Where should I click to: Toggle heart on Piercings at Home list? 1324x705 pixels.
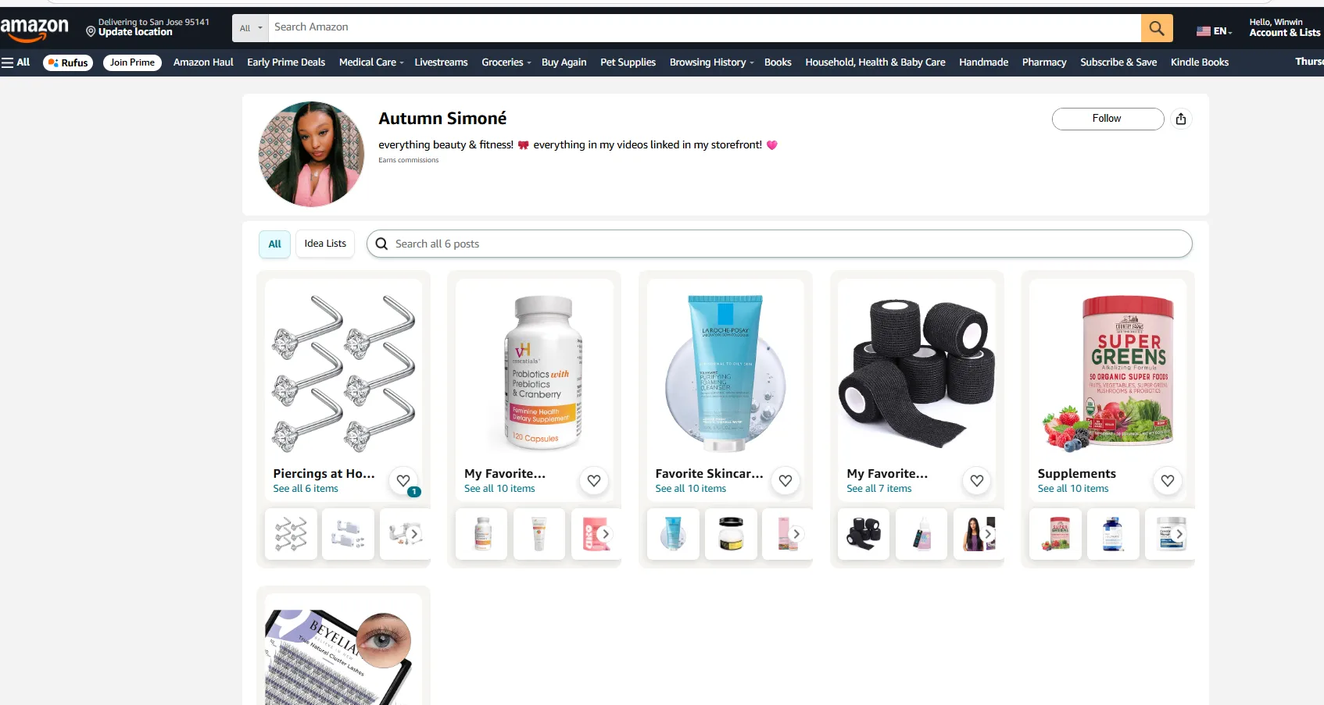(403, 481)
